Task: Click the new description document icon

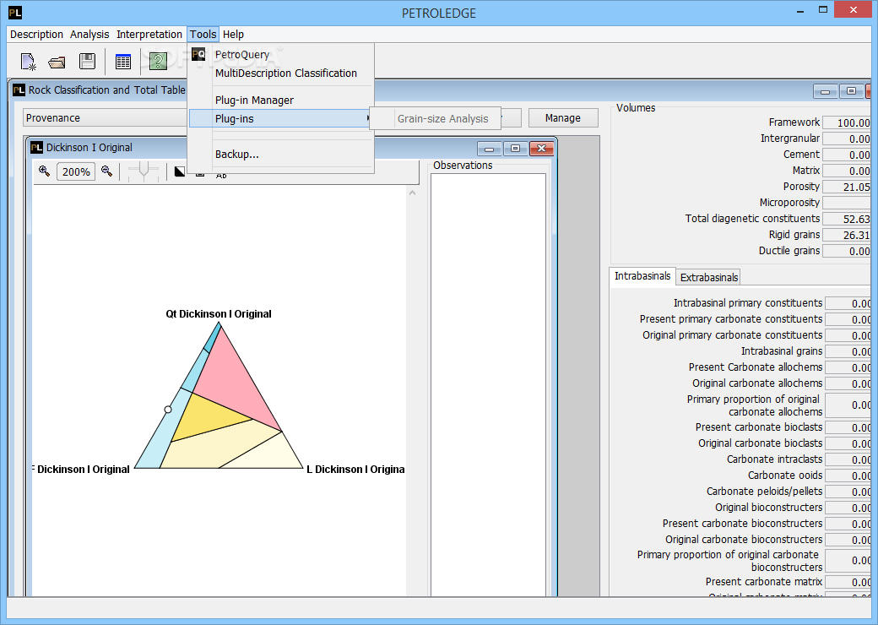Action: [28, 62]
